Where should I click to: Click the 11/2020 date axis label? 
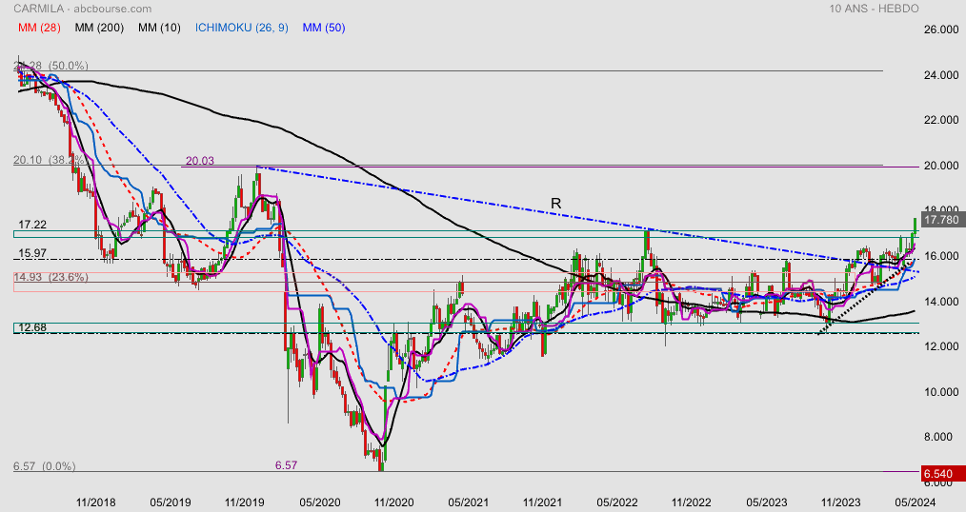coord(393,502)
